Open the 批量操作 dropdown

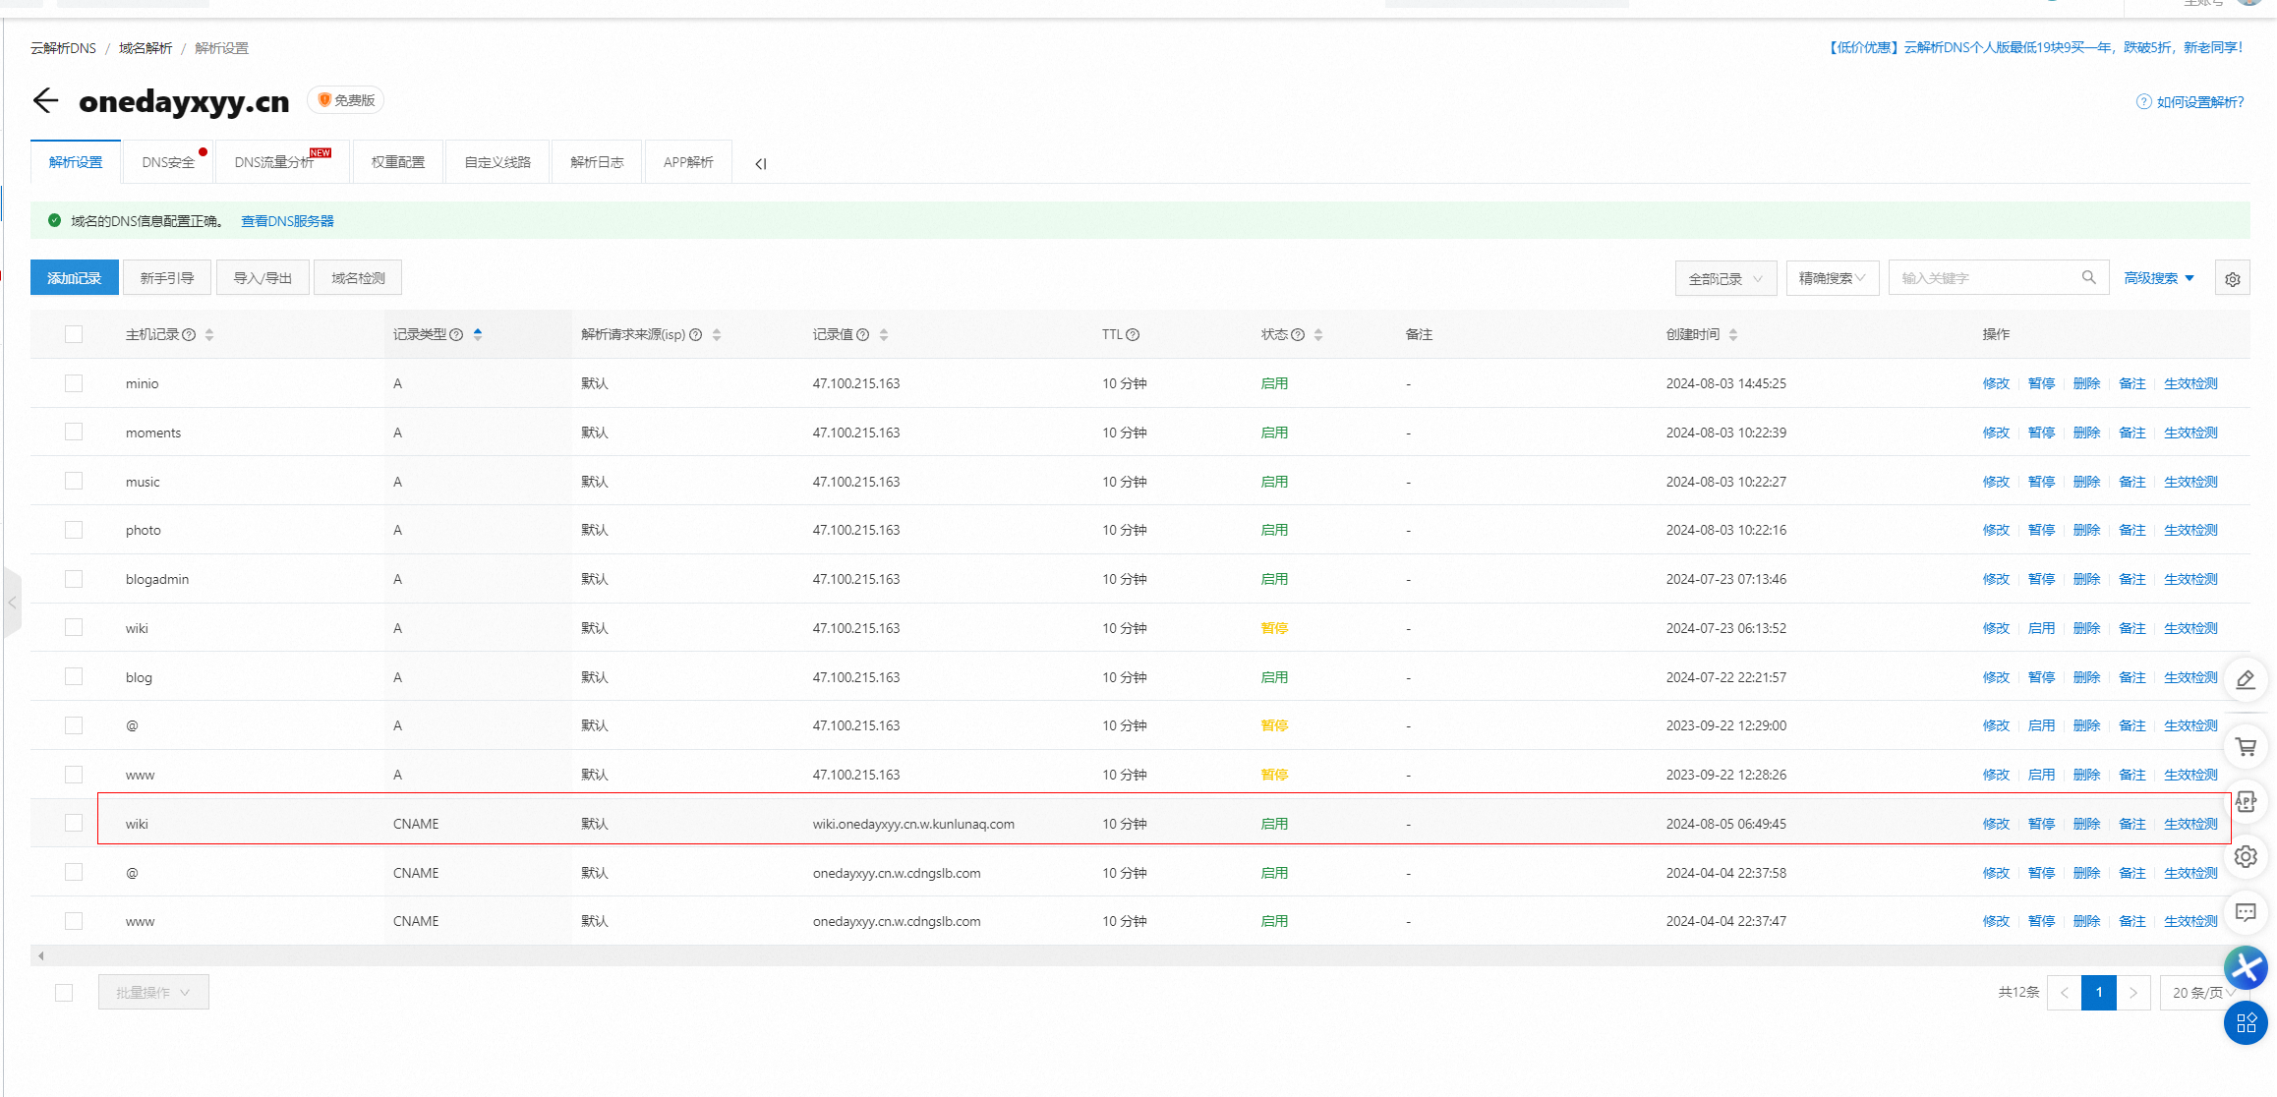coord(153,993)
